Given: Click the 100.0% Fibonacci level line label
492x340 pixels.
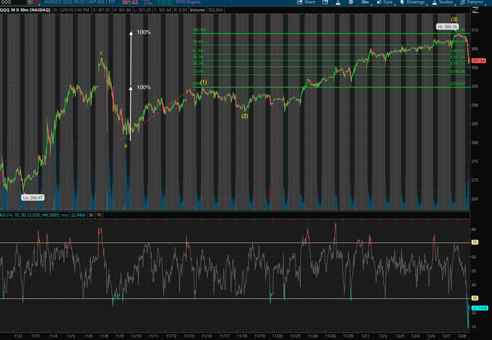Looking at the screenshot, I should [199, 30].
